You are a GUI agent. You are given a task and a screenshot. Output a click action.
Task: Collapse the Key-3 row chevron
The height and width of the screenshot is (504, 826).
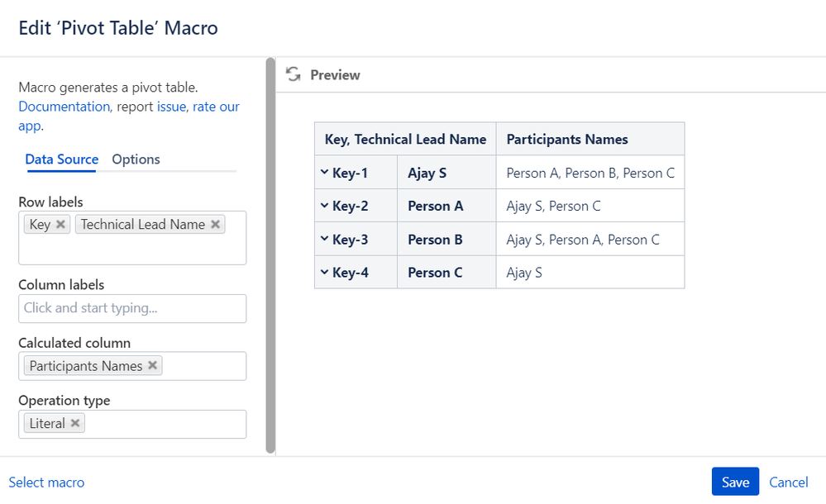pos(324,240)
